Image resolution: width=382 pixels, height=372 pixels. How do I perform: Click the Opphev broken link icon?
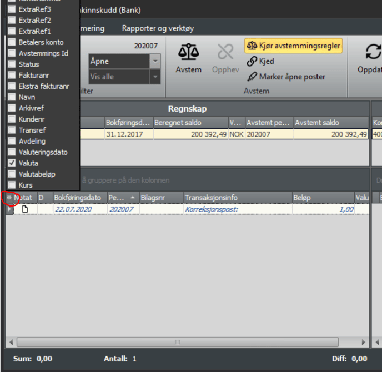[225, 53]
